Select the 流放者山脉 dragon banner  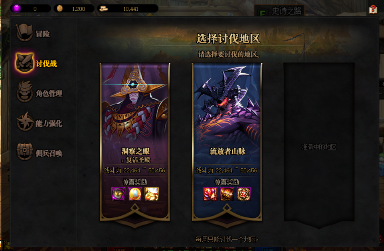227,142
